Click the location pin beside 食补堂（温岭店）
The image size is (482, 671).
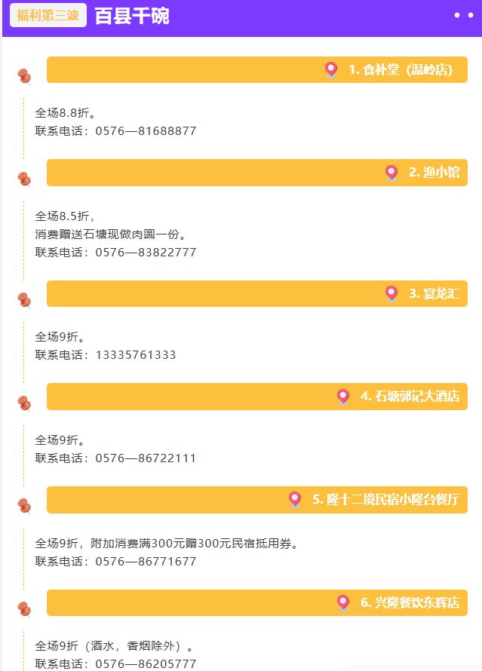(x=331, y=69)
